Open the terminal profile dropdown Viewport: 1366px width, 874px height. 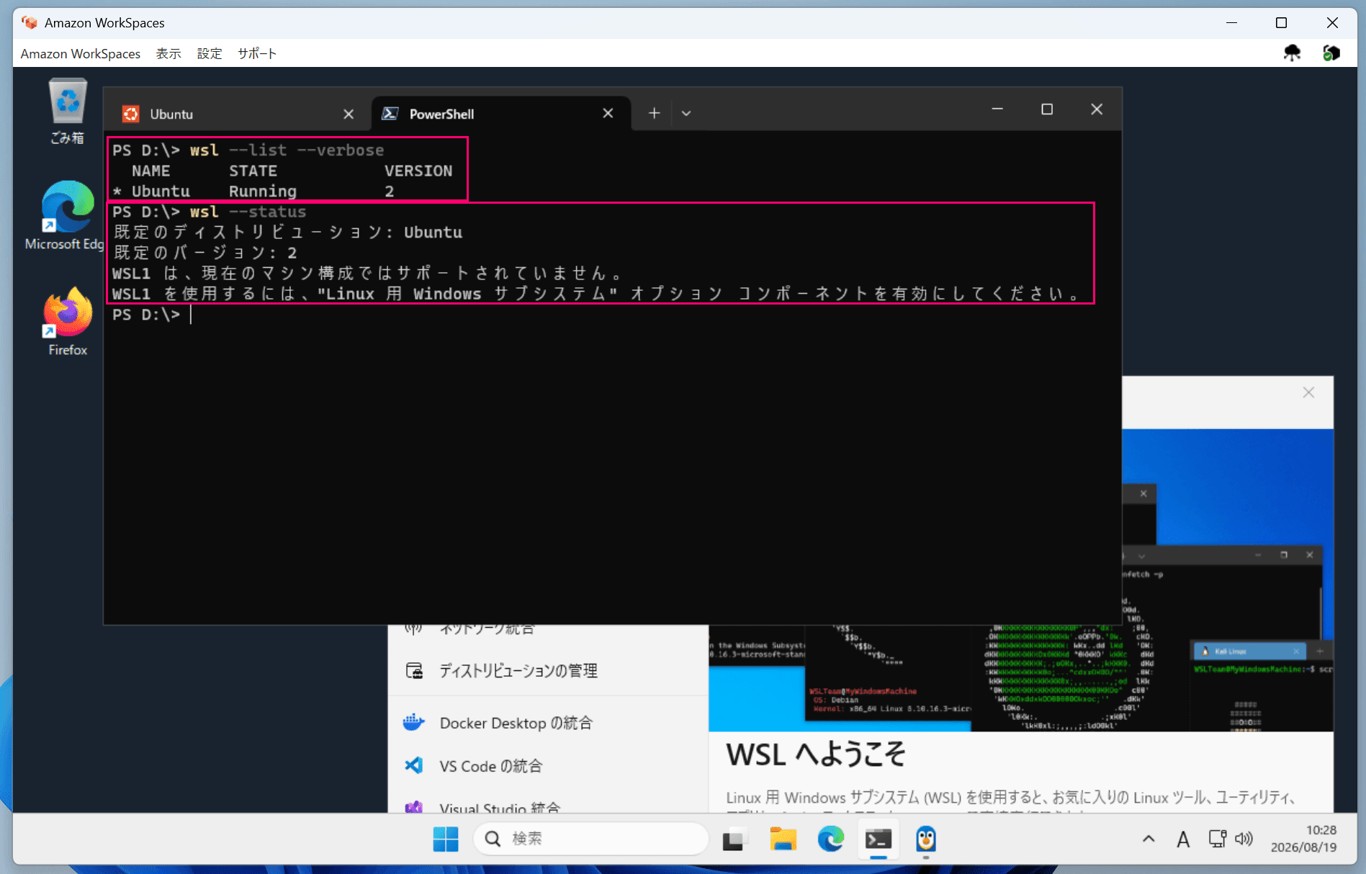[686, 113]
